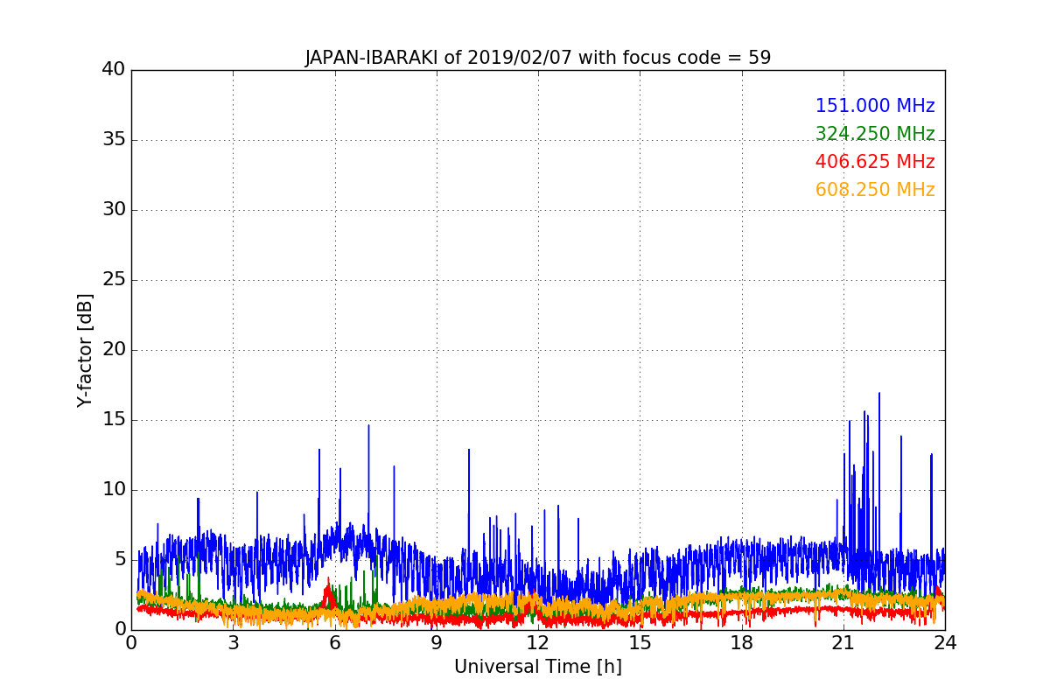The width and height of the screenshot is (1050, 700).
Task: Select the blue 151.000 MHz legend entry
Action: tap(875, 106)
